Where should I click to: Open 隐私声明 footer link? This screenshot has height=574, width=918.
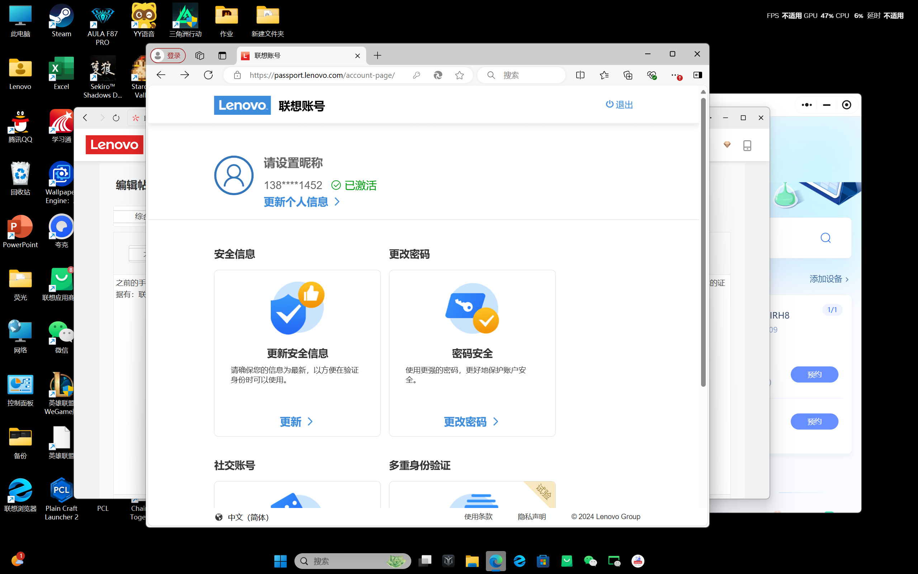532,517
